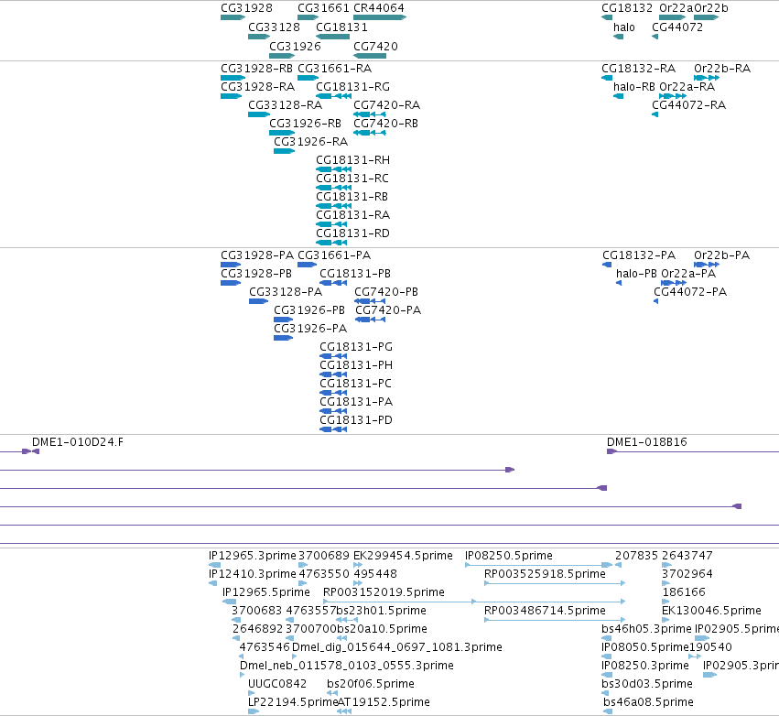The width and height of the screenshot is (779, 716).
Task: Select transcript CG7420-RB
Action: (370, 133)
